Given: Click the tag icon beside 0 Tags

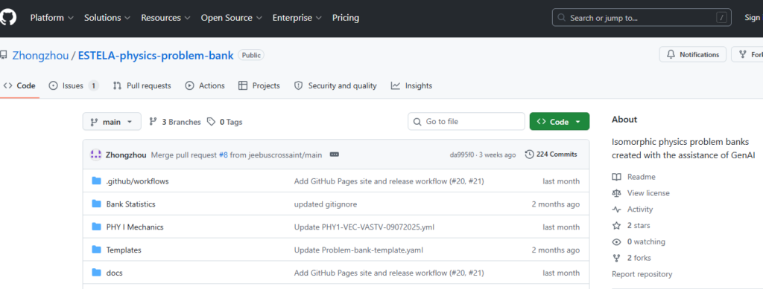Looking at the screenshot, I should pyautogui.click(x=211, y=122).
